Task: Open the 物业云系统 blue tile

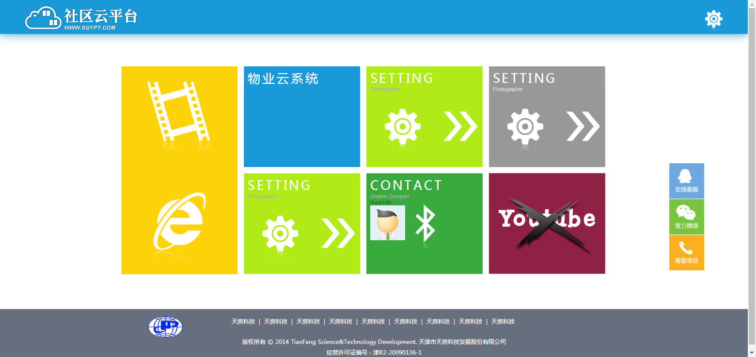Action: point(301,117)
